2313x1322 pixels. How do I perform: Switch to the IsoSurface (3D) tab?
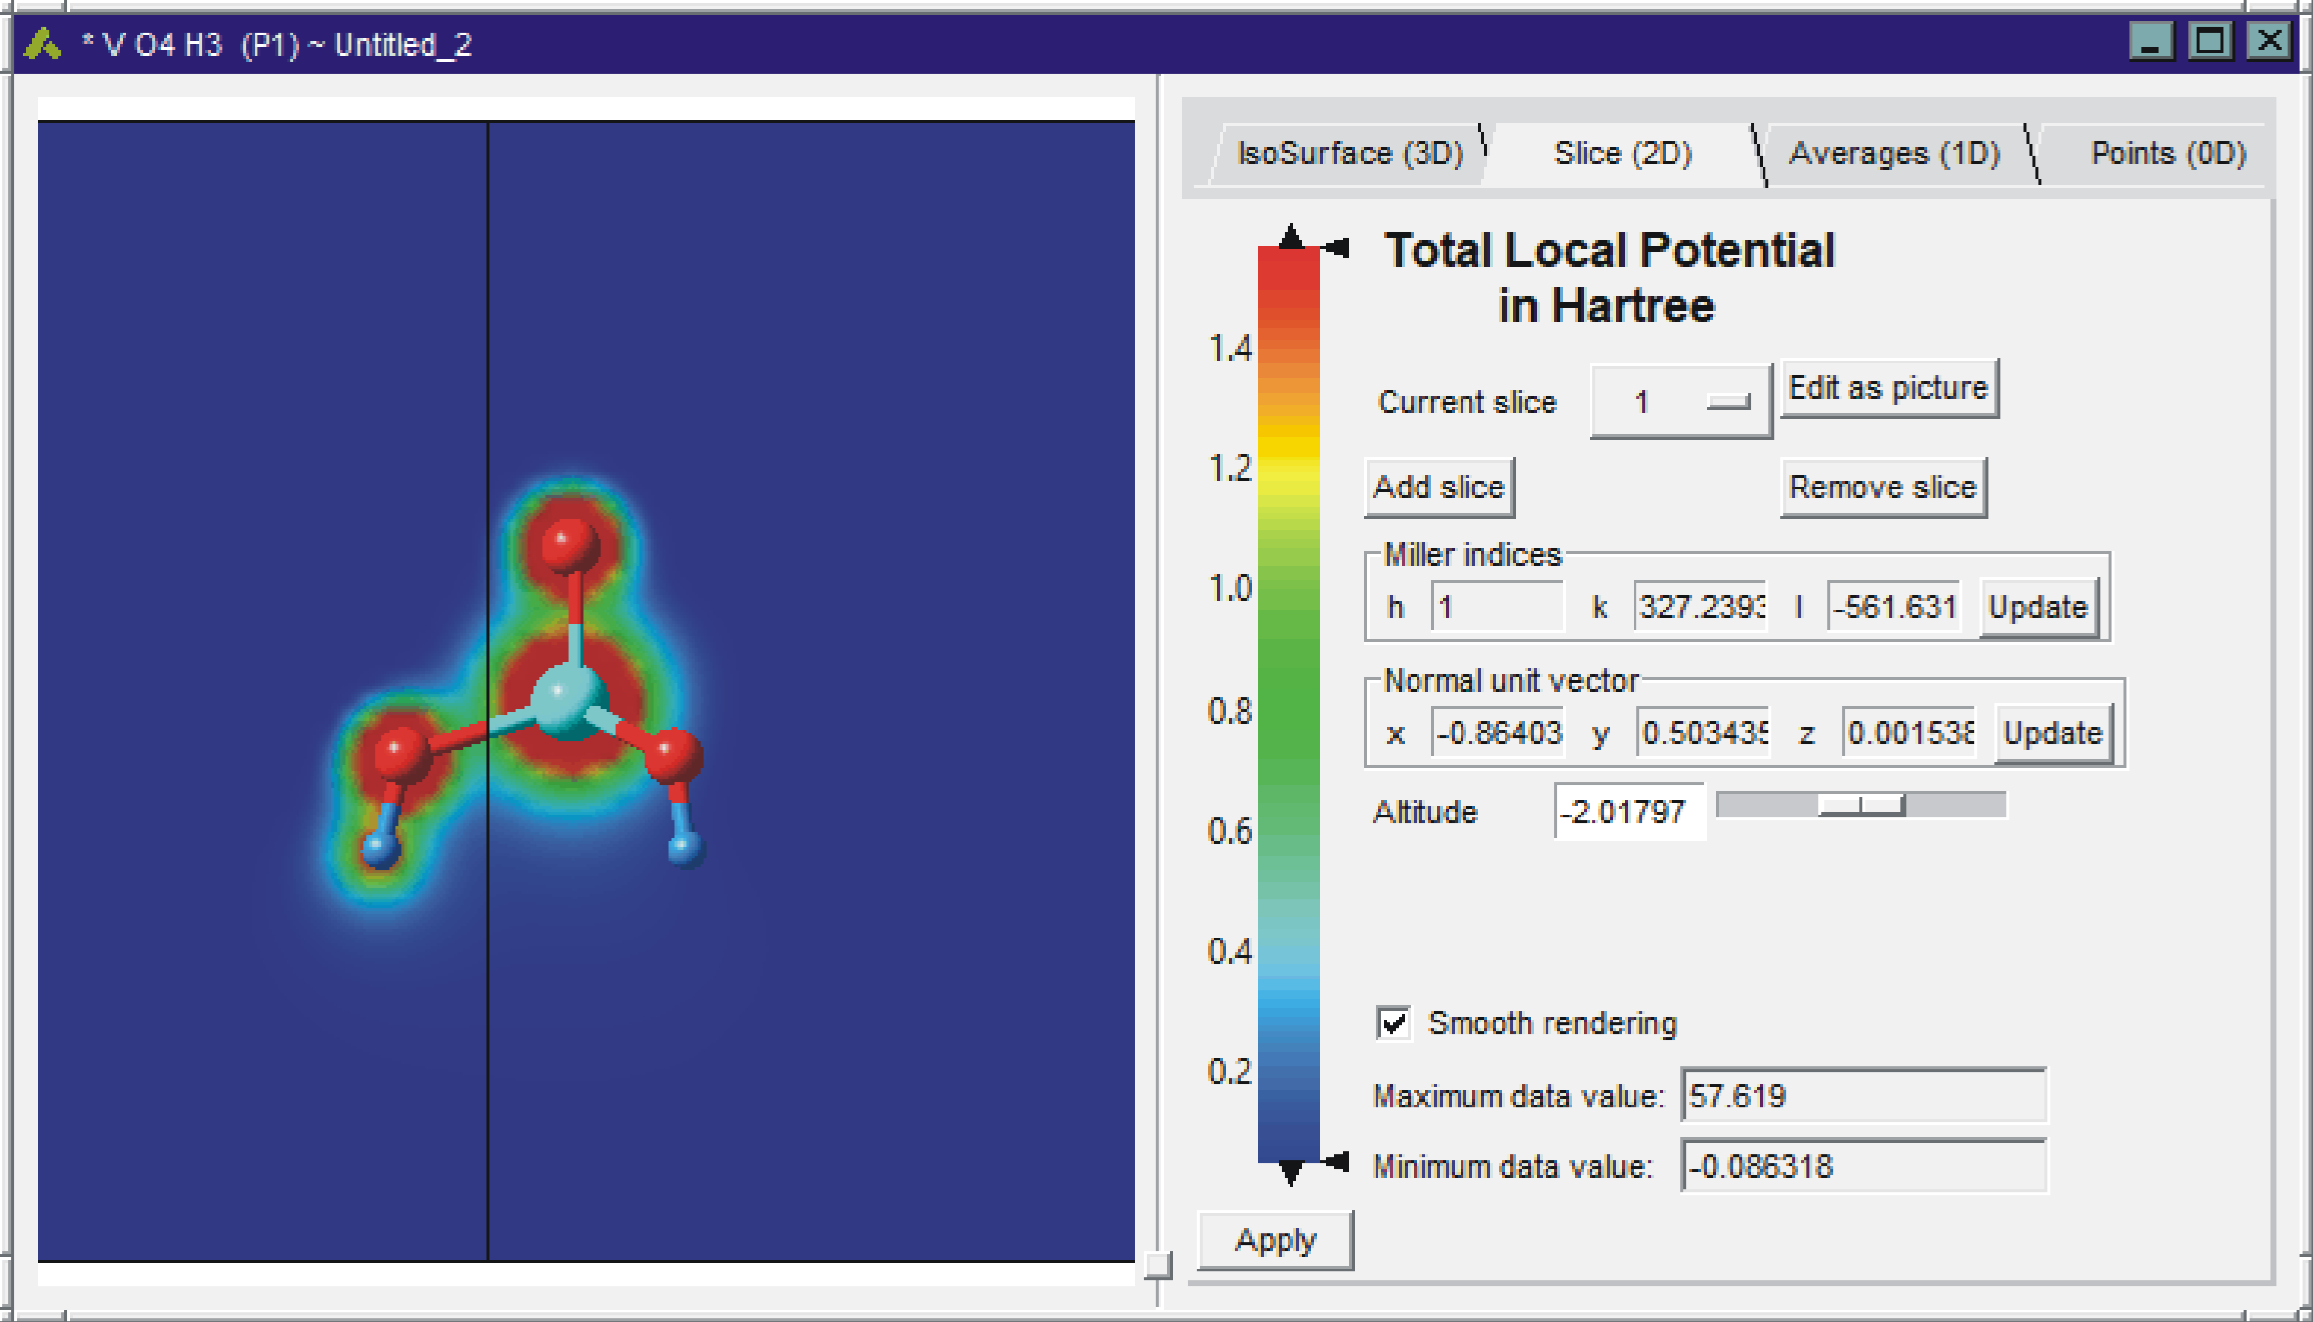point(1351,153)
